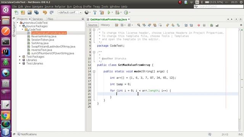Image resolution: width=244 pixels, height=137 pixels.
Task: Open the browser globe dropdown arrow
Action: tap(90, 13)
